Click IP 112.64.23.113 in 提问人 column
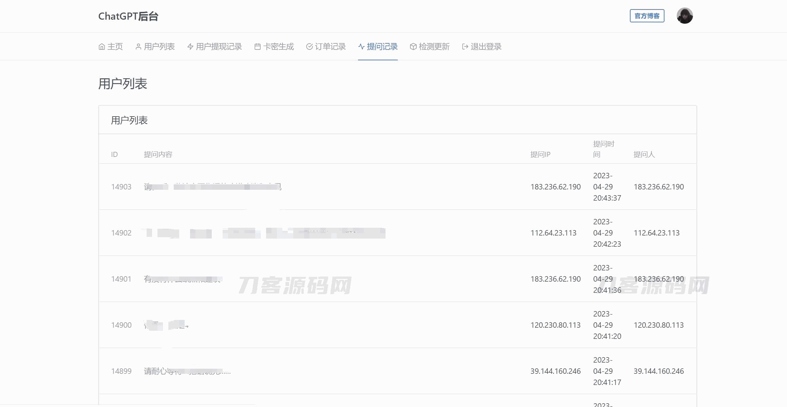The height and width of the screenshot is (407, 787). point(656,233)
